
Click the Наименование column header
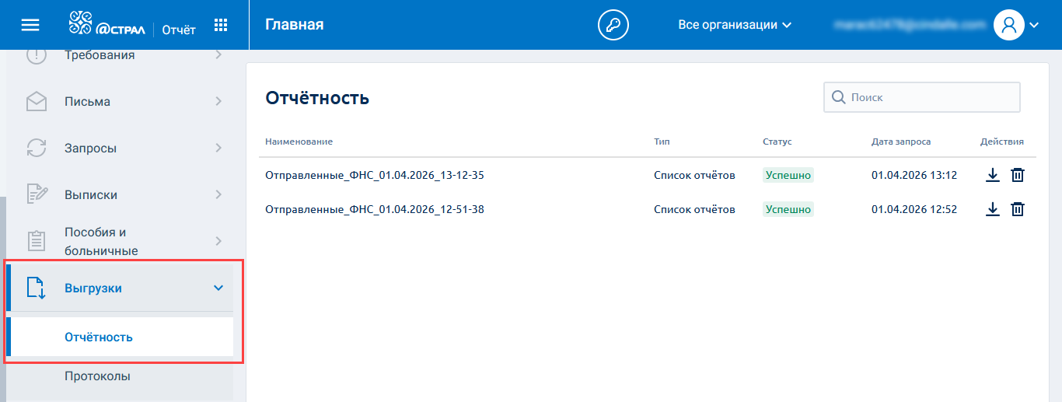click(299, 142)
